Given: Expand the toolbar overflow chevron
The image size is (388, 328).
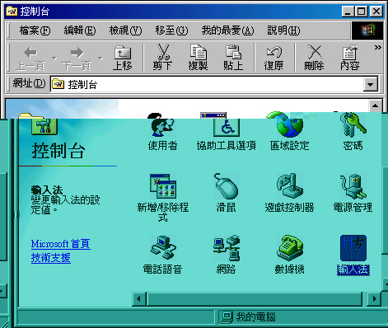Looking at the screenshot, I should [377, 48].
